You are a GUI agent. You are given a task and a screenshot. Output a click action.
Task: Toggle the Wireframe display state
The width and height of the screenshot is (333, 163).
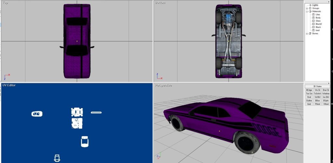click(326, 94)
